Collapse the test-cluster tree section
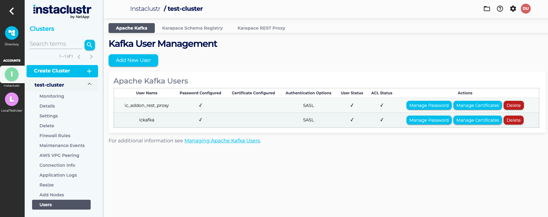548x217 pixels. [x=89, y=84]
